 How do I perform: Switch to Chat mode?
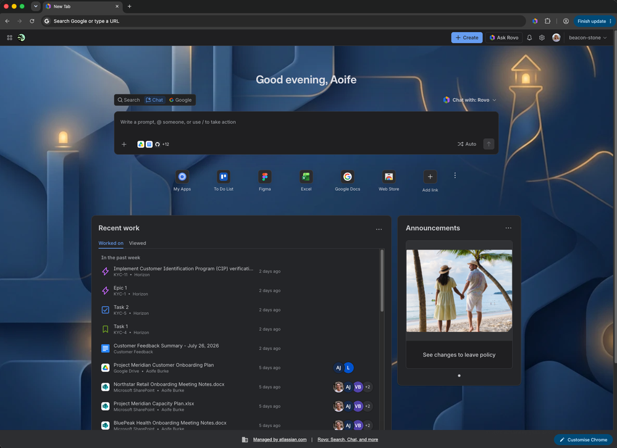pos(154,100)
